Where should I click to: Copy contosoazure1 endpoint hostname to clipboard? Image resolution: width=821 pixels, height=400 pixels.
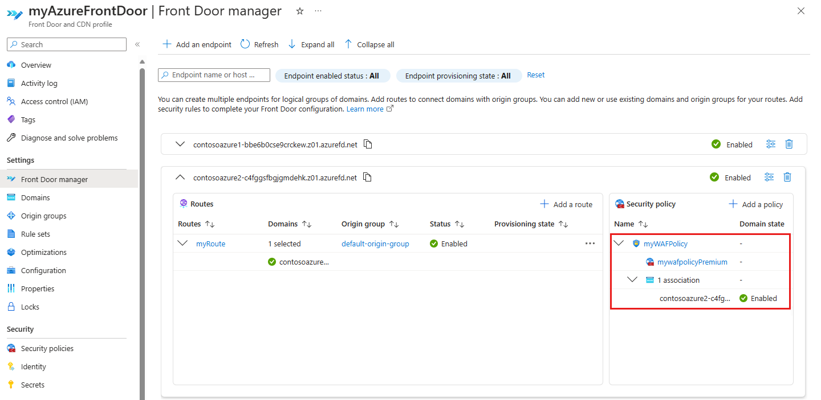368,145
